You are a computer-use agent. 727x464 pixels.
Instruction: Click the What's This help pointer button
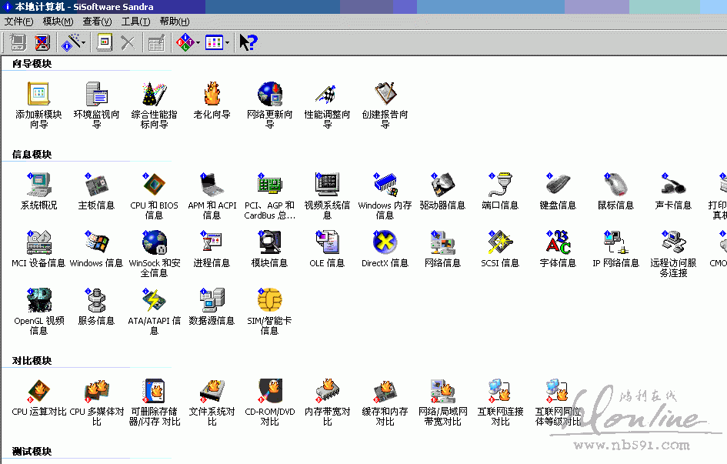point(248,43)
